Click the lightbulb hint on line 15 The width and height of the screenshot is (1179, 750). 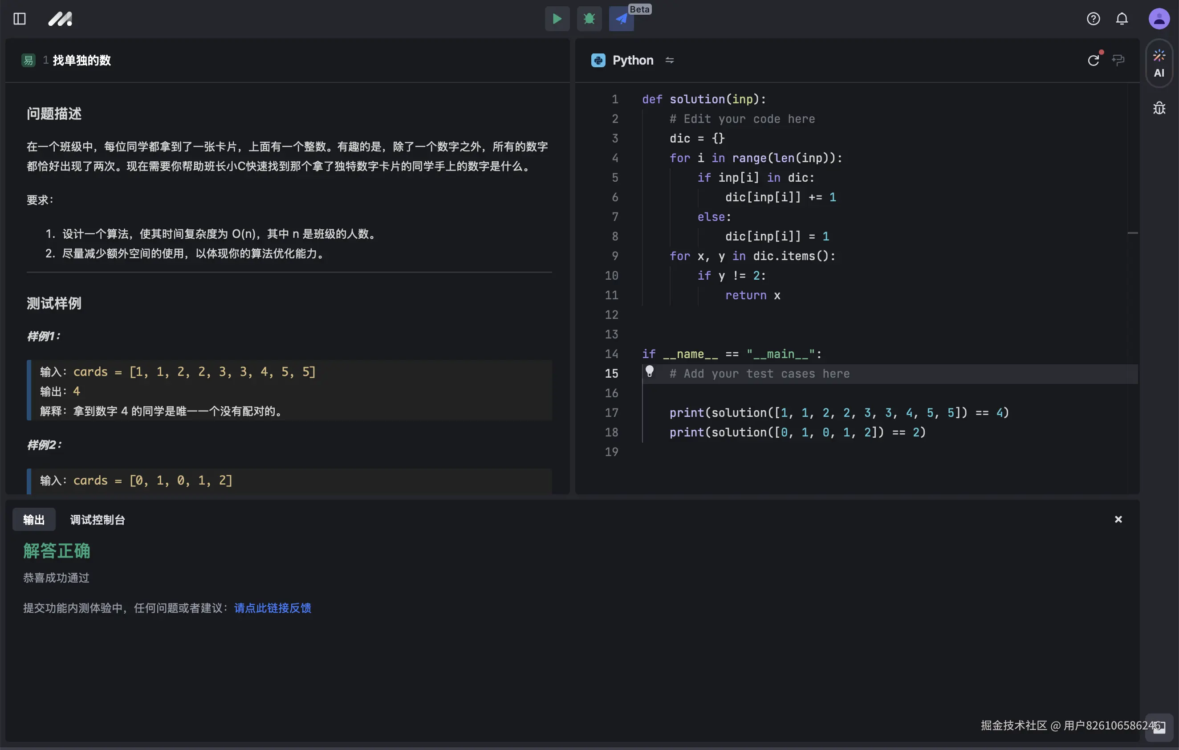point(649,371)
